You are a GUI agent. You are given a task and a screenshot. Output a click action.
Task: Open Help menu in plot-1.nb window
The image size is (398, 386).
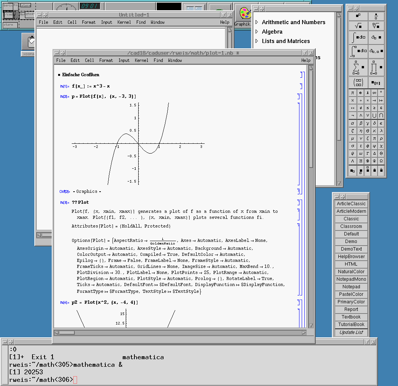pyautogui.click(x=306, y=60)
